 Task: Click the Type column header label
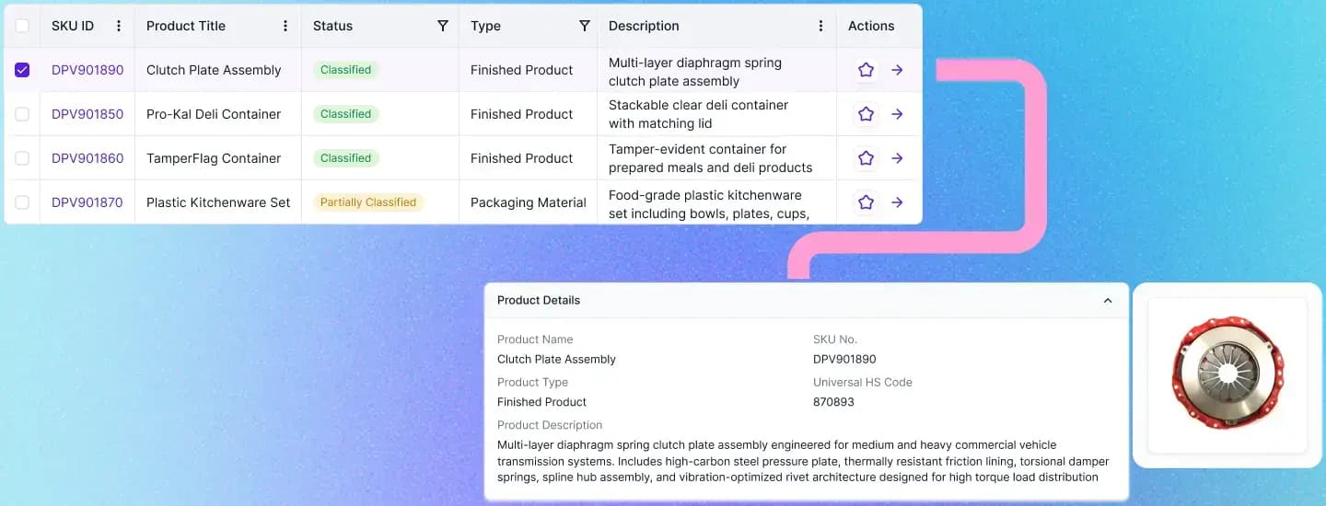click(x=485, y=26)
